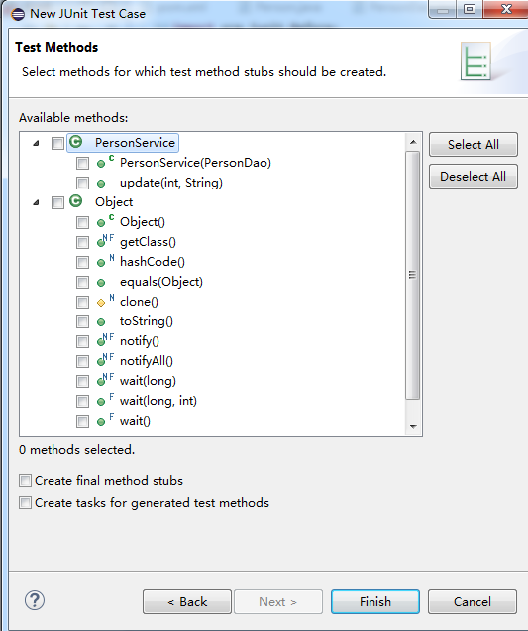Select the getClass() row text
The width and height of the screenshot is (528, 631).
148,242
